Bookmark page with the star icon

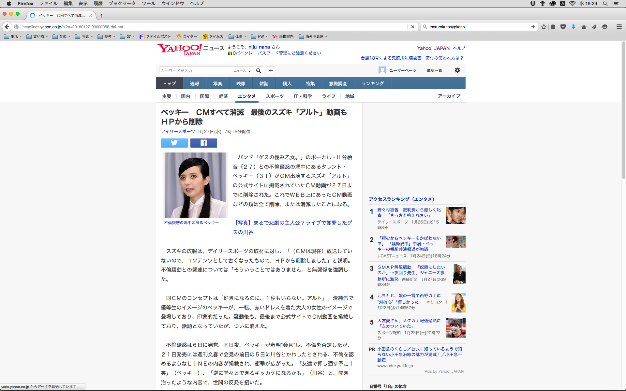coord(544,27)
